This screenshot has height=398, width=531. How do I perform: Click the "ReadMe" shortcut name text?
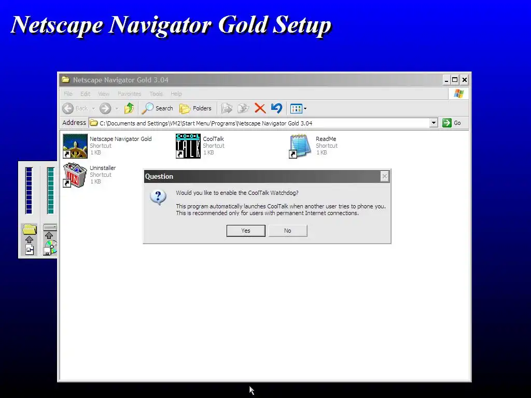click(326, 139)
